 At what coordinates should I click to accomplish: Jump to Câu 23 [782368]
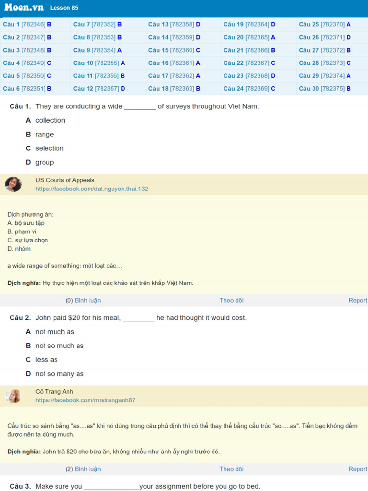click(249, 76)
